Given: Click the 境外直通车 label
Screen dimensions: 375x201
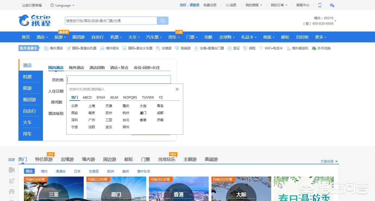Looking at the screenshot, I should (x=29, y=48).
